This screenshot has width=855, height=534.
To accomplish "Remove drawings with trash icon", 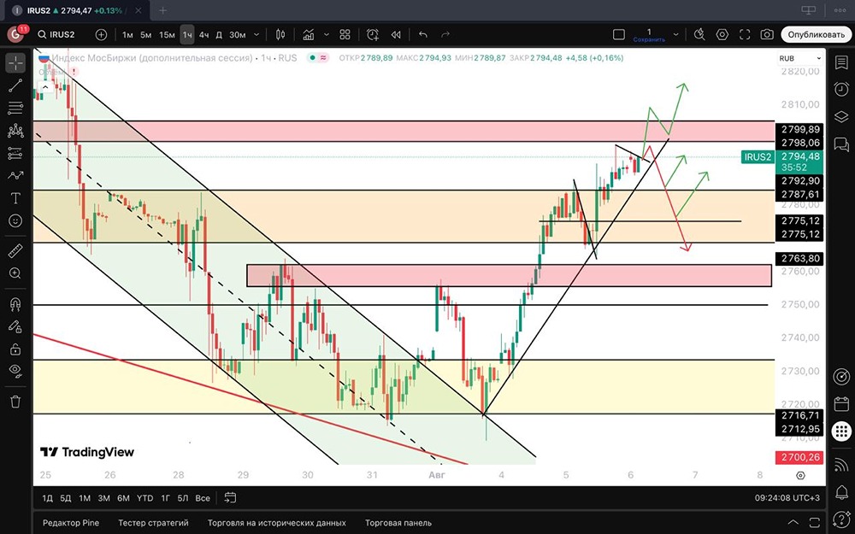I will click(x=15, y=402).
